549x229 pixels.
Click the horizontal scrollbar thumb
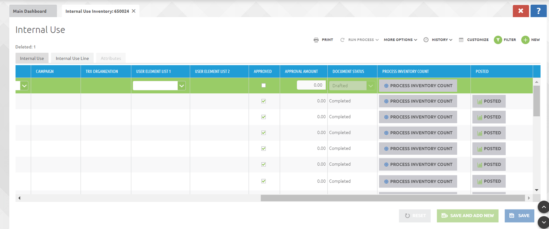pyautogui.click(x=392, y=198)
